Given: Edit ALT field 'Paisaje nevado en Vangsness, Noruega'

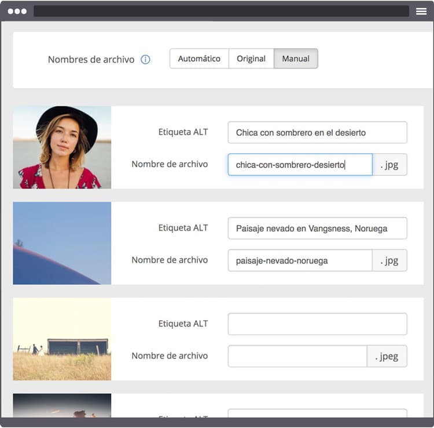Looking at the screenshot, I should pos(317,228).
